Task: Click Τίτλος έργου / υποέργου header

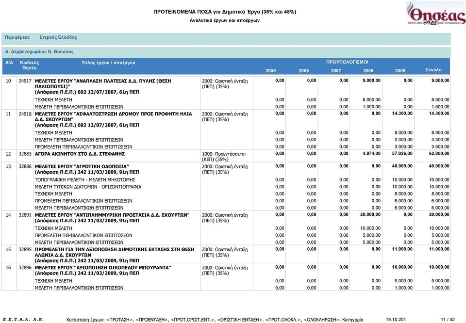Action: pyautogui.click(x=108, y=63)
